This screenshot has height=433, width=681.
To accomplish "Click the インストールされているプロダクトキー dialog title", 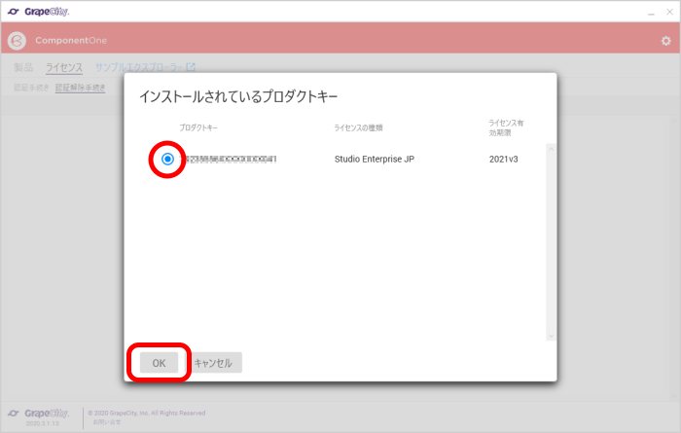I will [x=238, y=96].
